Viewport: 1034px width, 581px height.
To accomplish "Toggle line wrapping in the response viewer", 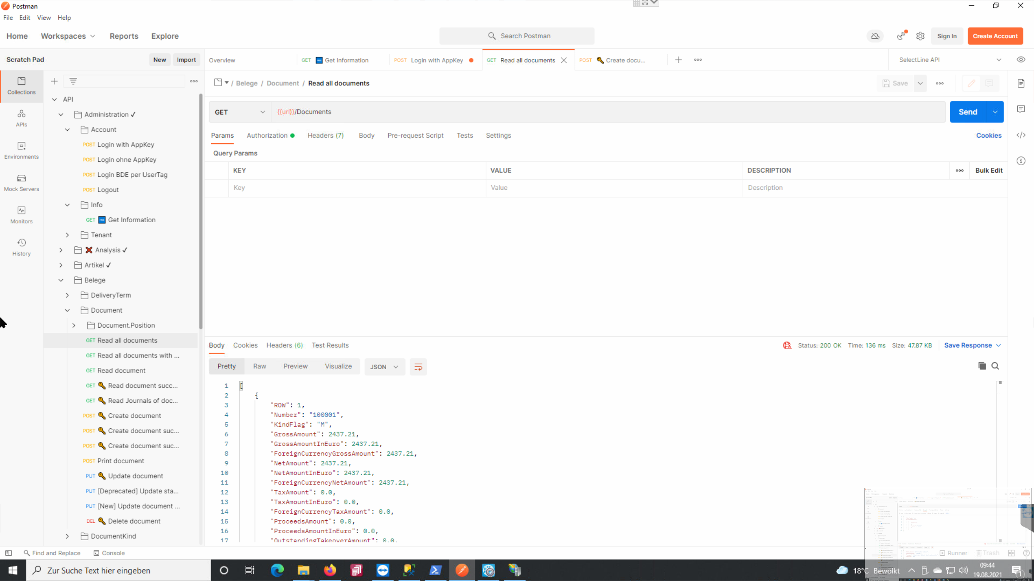I will click(418, 367).
